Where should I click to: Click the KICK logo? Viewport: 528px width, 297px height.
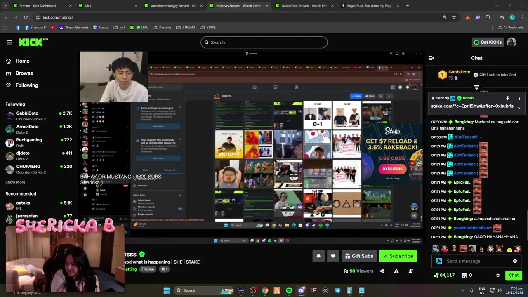pos(33,42)
